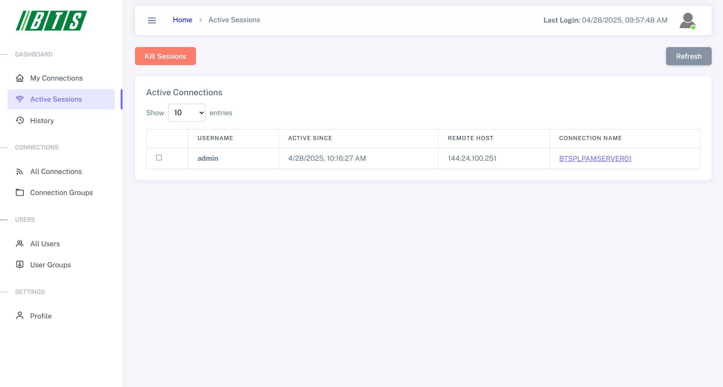723x387 pixels.
Task: Open the Show entries dropdown
Action: (187, 113)
